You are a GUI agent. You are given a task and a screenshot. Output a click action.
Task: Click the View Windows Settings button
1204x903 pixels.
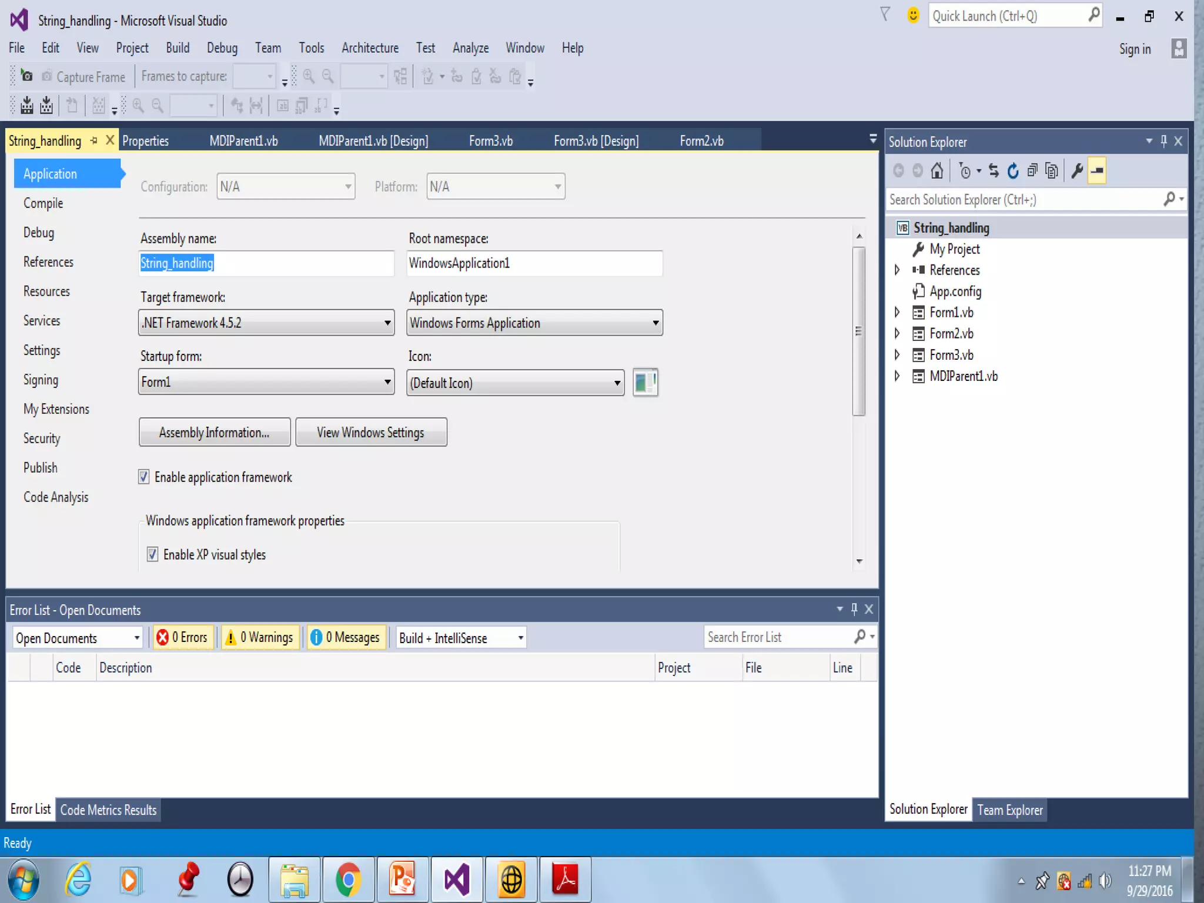coord(371,433)
